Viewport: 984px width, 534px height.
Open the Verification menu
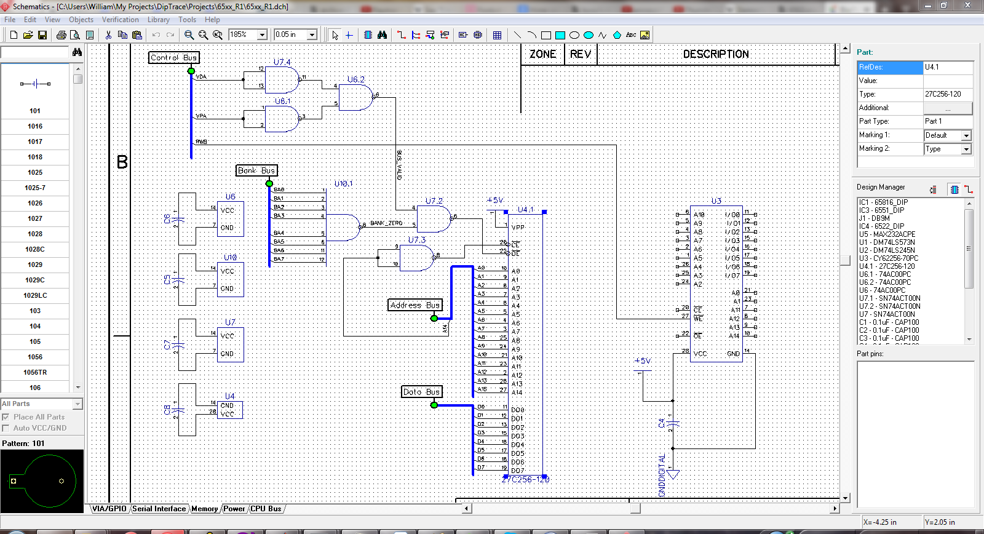point(120,20)
